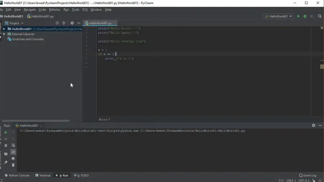Open the Help menu

108,10
